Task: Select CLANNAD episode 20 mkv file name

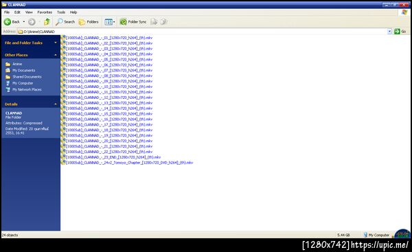Action: point(109,141)
